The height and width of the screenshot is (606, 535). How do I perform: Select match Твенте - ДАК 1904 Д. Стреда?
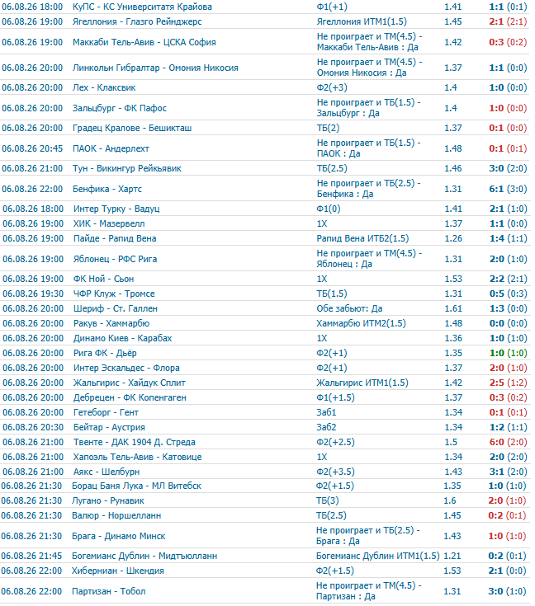pyautogui.click(x=135, y=442)
